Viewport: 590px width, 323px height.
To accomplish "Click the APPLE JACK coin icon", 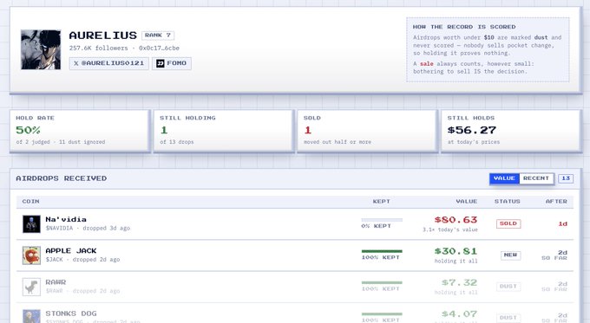I will tap(31, 255).
